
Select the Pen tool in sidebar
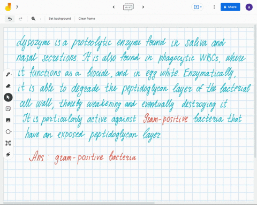[x=8, y=74]
